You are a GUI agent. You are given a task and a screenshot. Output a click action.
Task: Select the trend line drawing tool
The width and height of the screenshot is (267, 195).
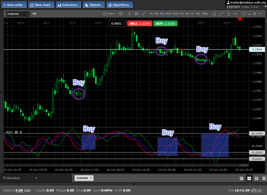point(221,14)
